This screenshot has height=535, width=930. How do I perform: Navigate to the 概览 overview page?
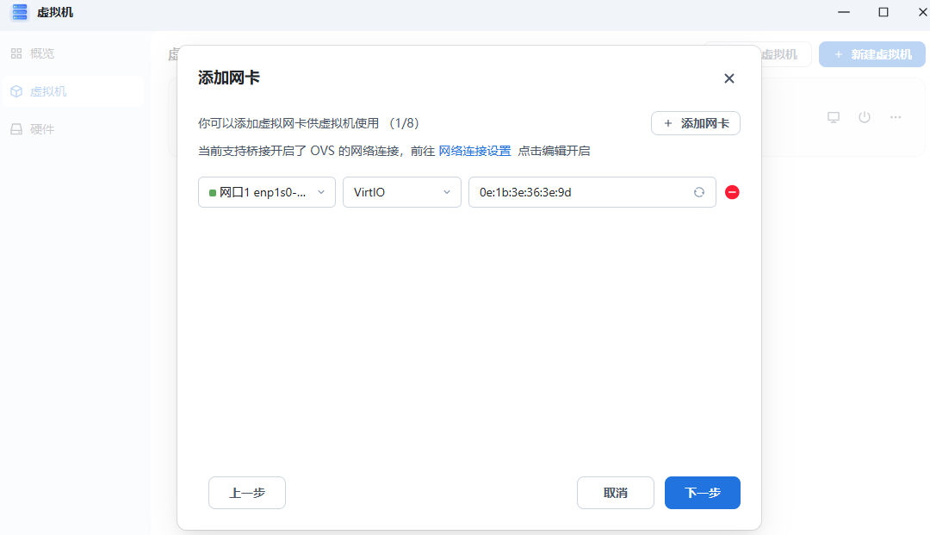coord(41,53)
